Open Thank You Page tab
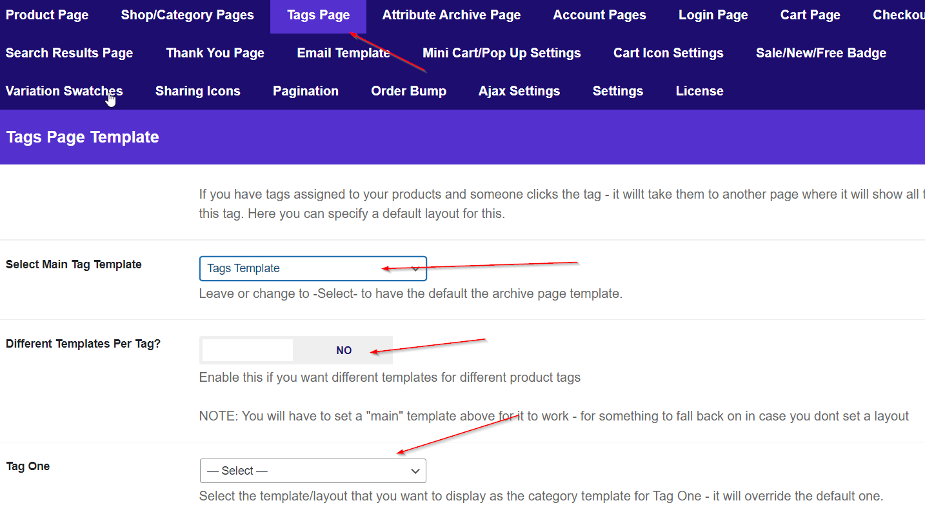 [215, 53]
